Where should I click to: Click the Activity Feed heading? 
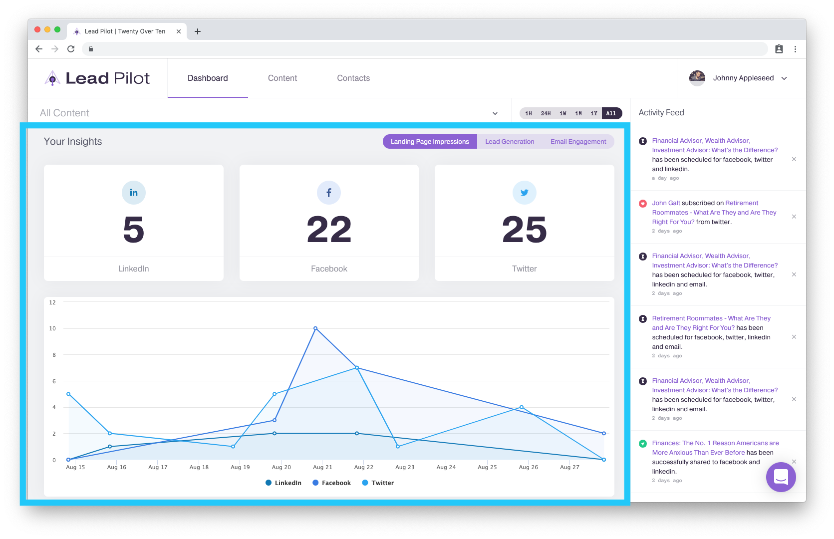[x=661, y=113]
